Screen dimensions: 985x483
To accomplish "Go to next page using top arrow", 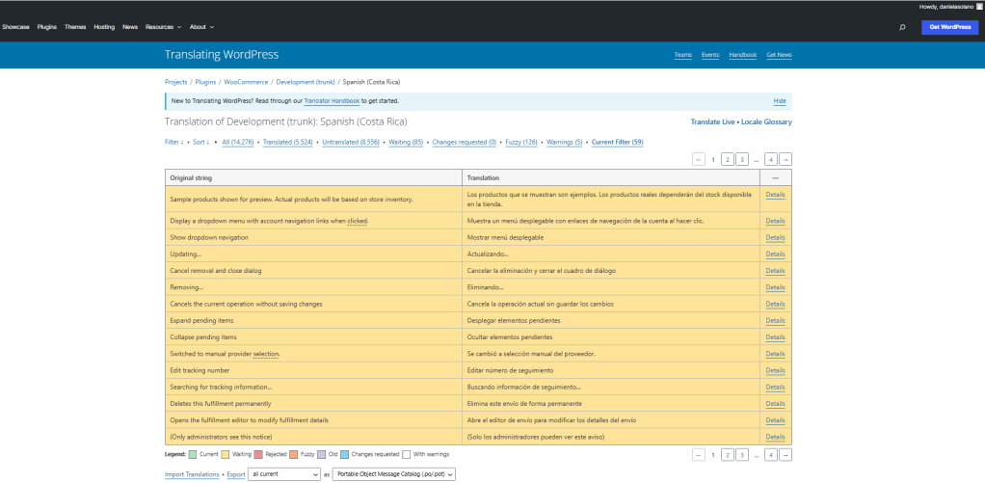I will pos(785,159).
